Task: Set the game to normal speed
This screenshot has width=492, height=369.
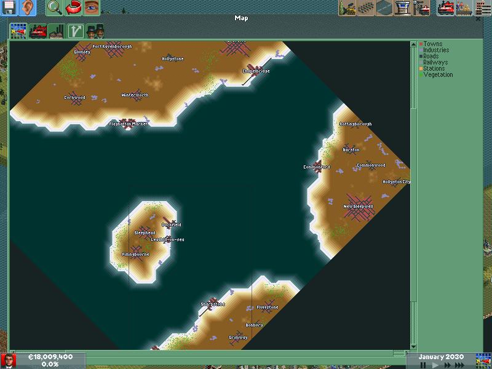Action: click(x=435, y=365)
